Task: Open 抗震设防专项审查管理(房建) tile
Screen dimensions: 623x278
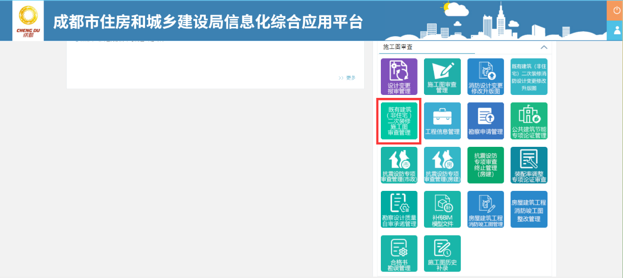Action: click(x=442, y=165)
